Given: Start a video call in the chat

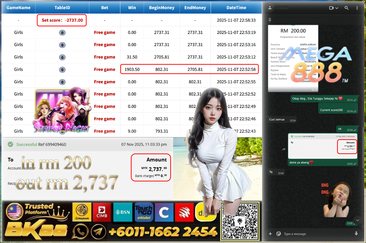Looking at the screenshot, I should (x=331, y=8).
